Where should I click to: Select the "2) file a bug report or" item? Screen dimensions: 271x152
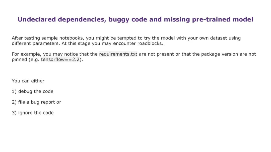click(36, 102)
